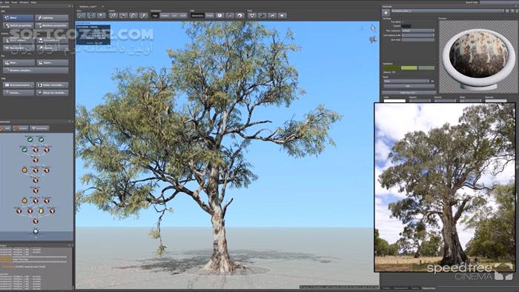Set resolution to Medium
The width and height of the screenshot is (519, 292).
coord(165,16)
